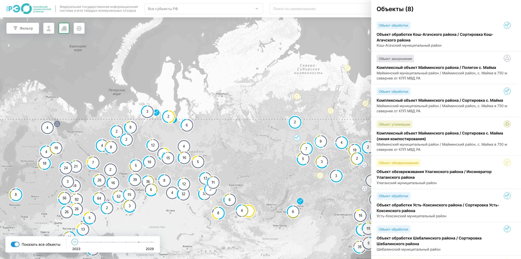Click map cluster 9

point(321,141)
